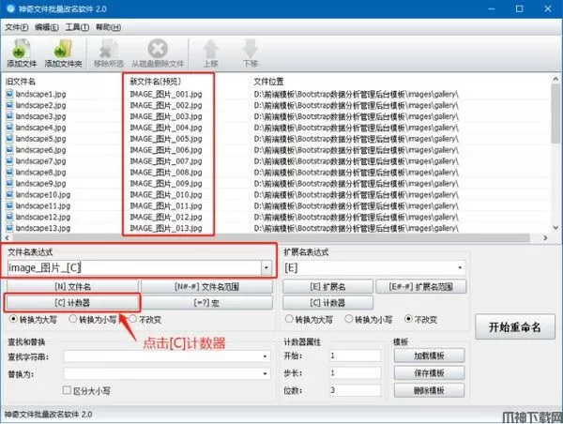Image resolution: width=563 pixels, height=424 pixels.
Task: Open the 帮助(H) menu
Action: pos(108,27)
